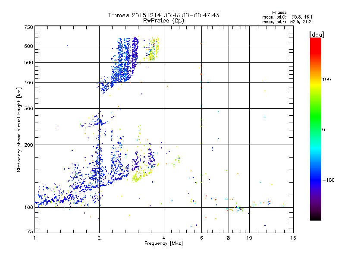Click the '1' frequency tick label
Viewport: 345px width, 259px height.
click(x=34, y=238)
